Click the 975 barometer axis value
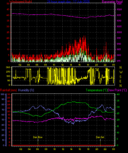The width and height of the screenshot is (128, 153). (119, 61)
